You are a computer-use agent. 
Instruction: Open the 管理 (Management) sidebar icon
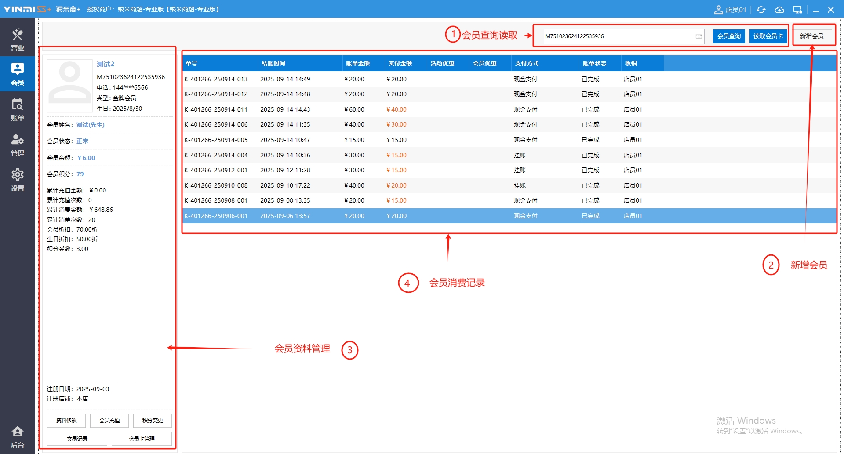coord(17,144)
